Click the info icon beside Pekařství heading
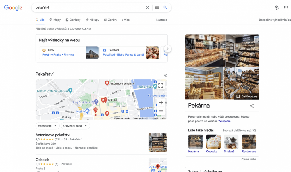Image resolution: width=291 pixels, height=172 pixels. [x=166, y=75]
